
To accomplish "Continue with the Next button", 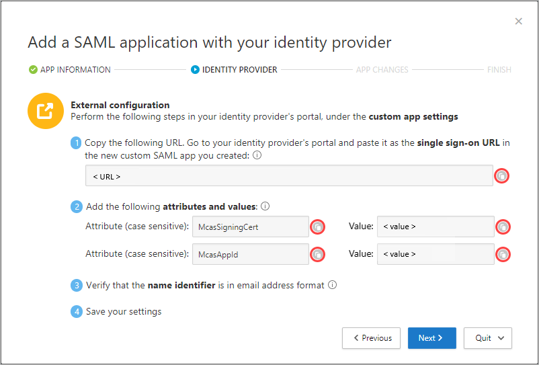I will [432, 338].
